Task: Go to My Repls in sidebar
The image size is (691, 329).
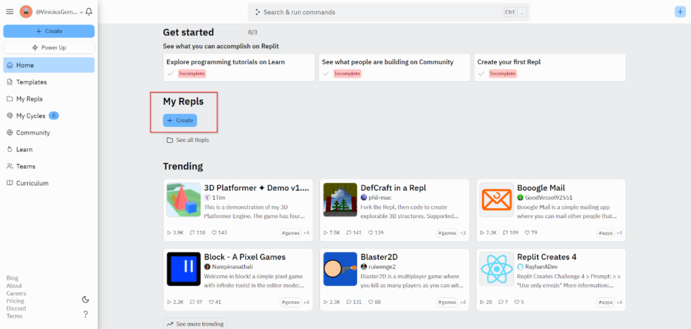Action: pos(29,99)
